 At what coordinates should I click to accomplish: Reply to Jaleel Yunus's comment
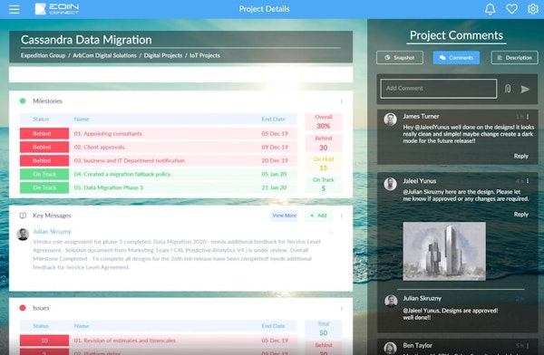pos(521,215)
